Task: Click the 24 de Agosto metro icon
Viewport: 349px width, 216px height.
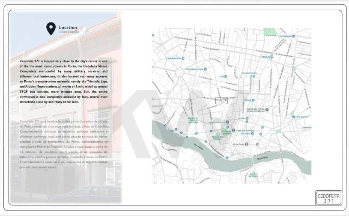Action: click(x=292, y=116)
